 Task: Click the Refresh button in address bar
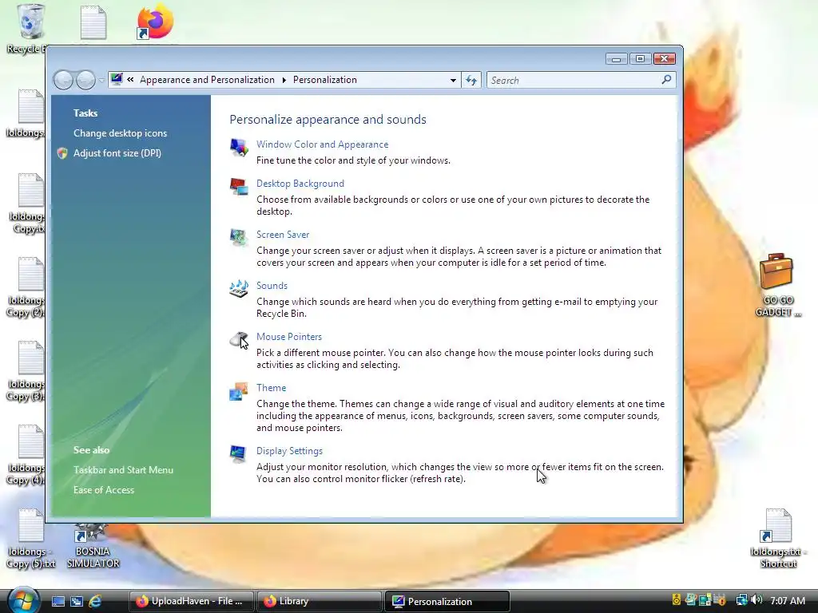(471, 81)
